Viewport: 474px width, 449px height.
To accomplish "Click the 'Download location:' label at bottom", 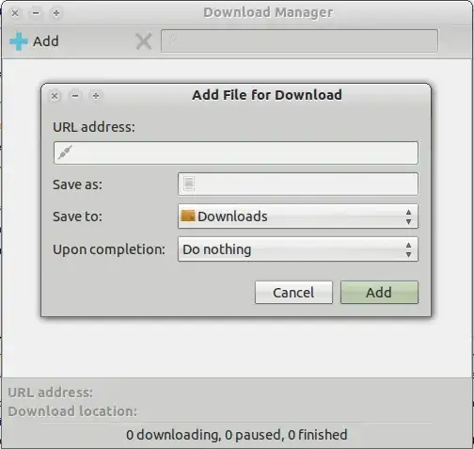I will pyautogui.click(x=72, y=411).
